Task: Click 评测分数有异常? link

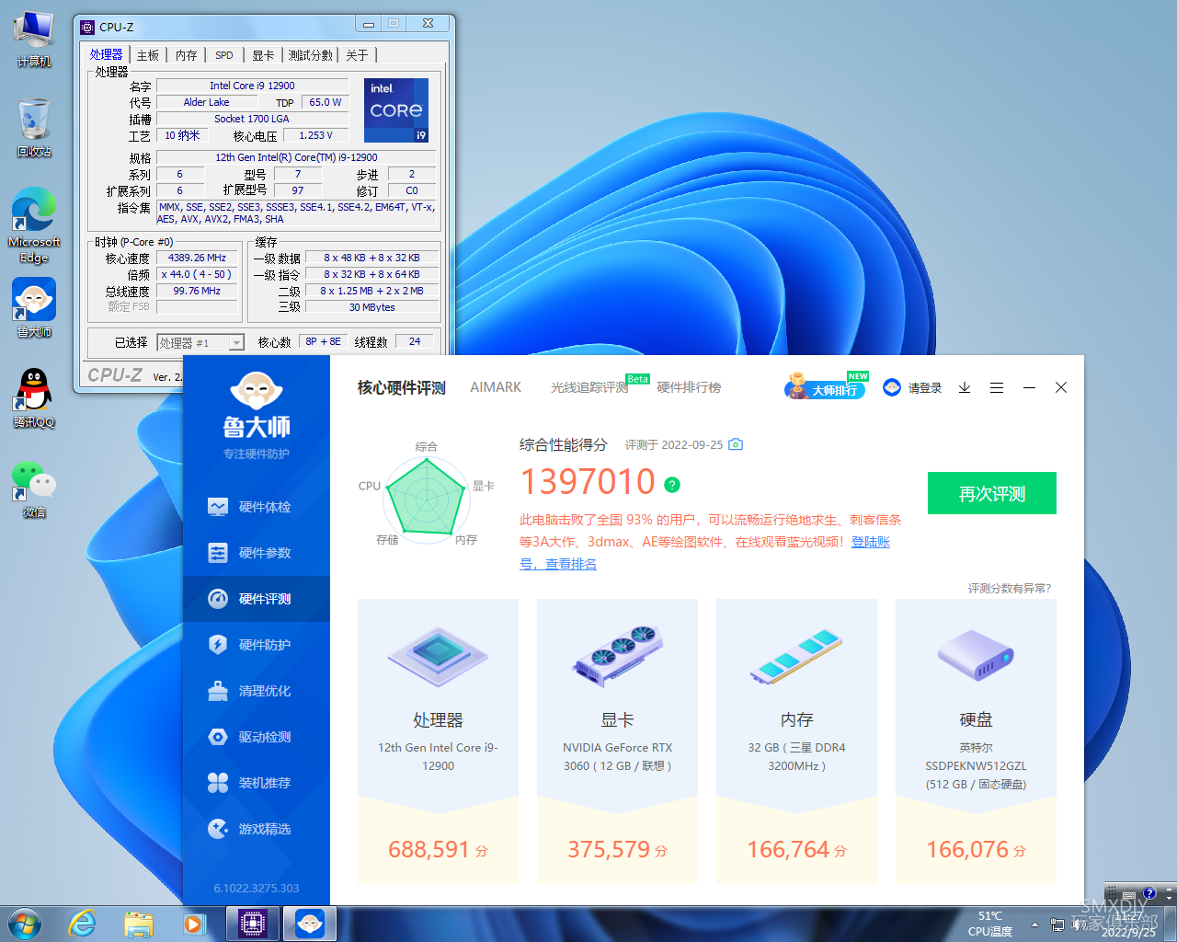Action: [1010, 588]
